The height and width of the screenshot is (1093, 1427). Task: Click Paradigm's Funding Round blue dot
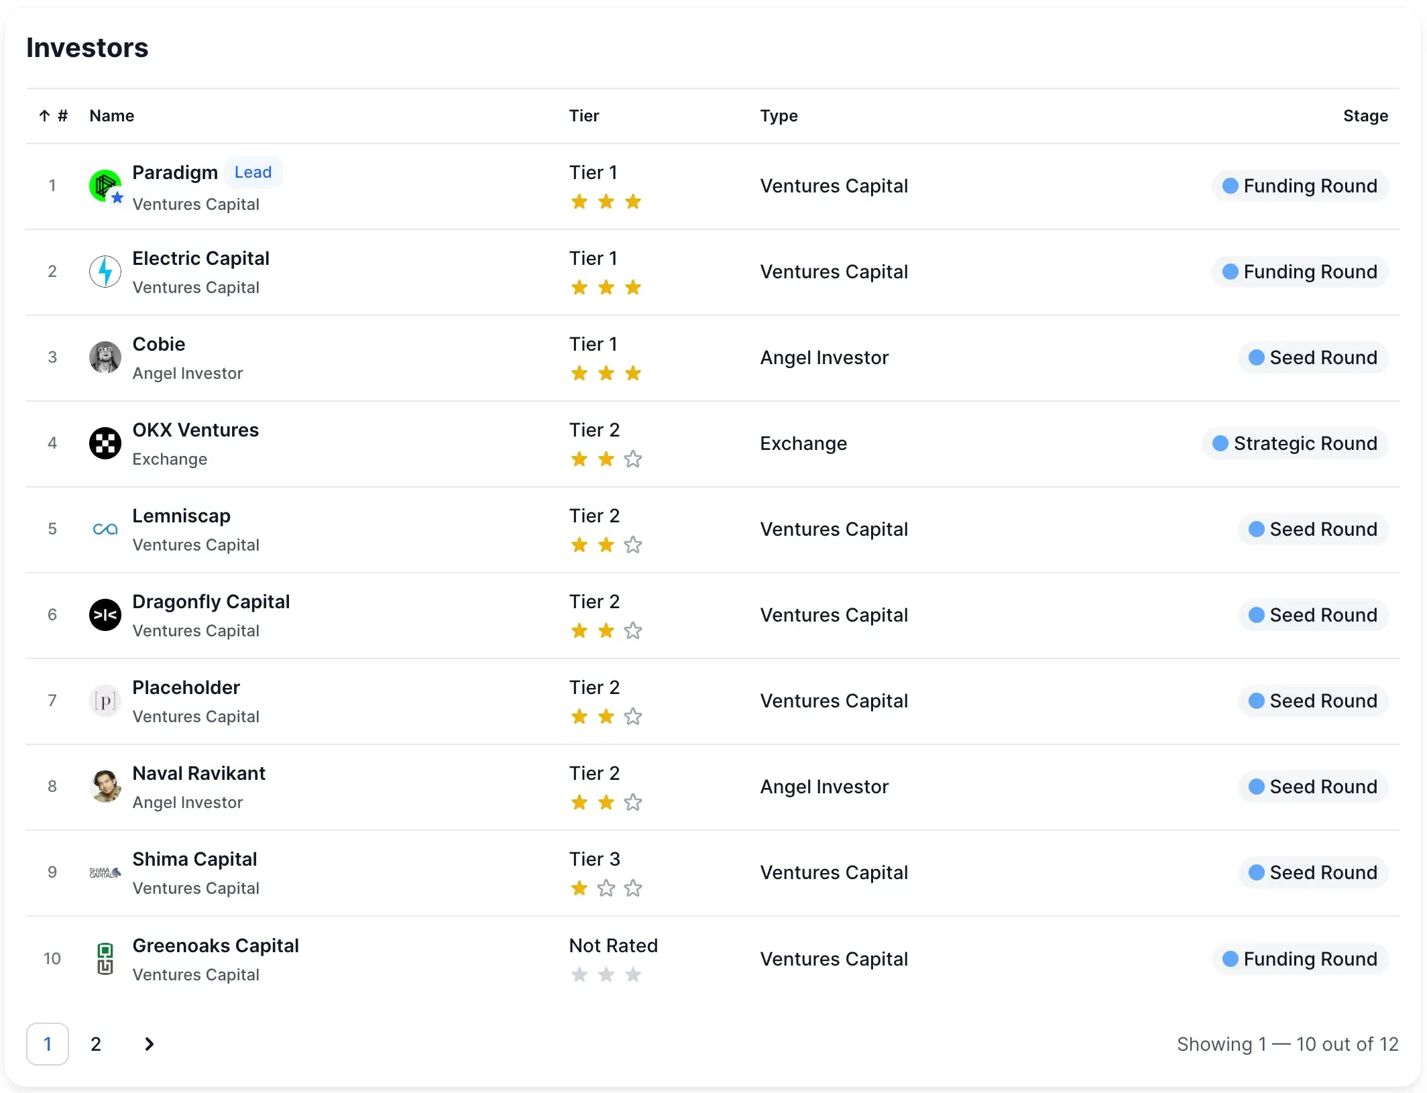pos(1230,186)
